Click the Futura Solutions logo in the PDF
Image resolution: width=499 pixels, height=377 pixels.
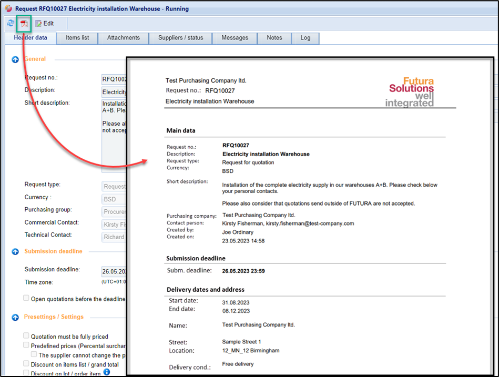click(x=411, y=92)
